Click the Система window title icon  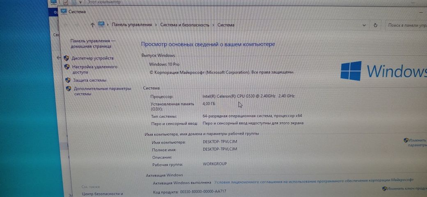click(x=64, y=11)
